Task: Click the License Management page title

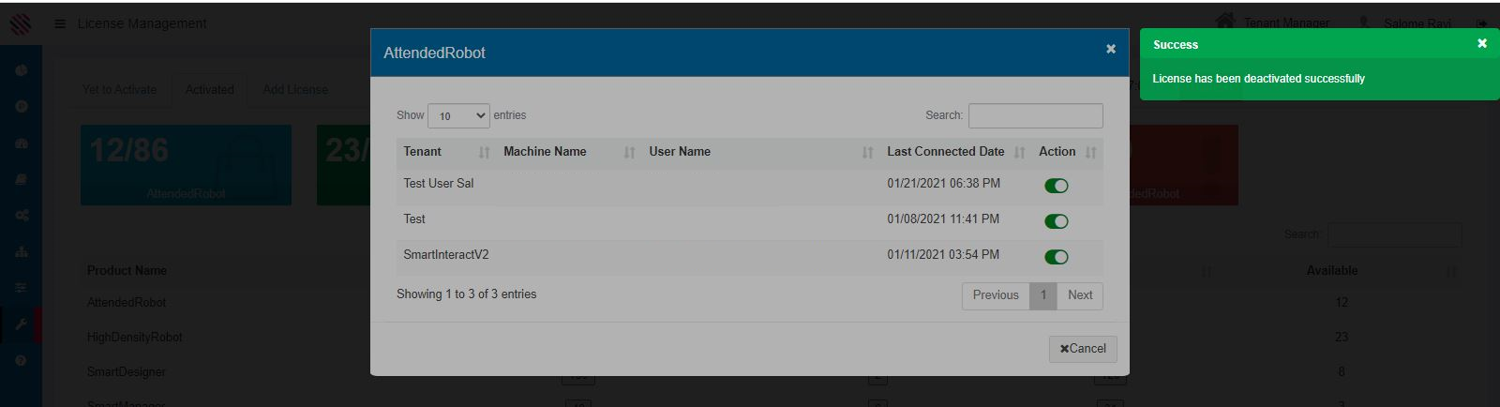Action: coord(142,23)
